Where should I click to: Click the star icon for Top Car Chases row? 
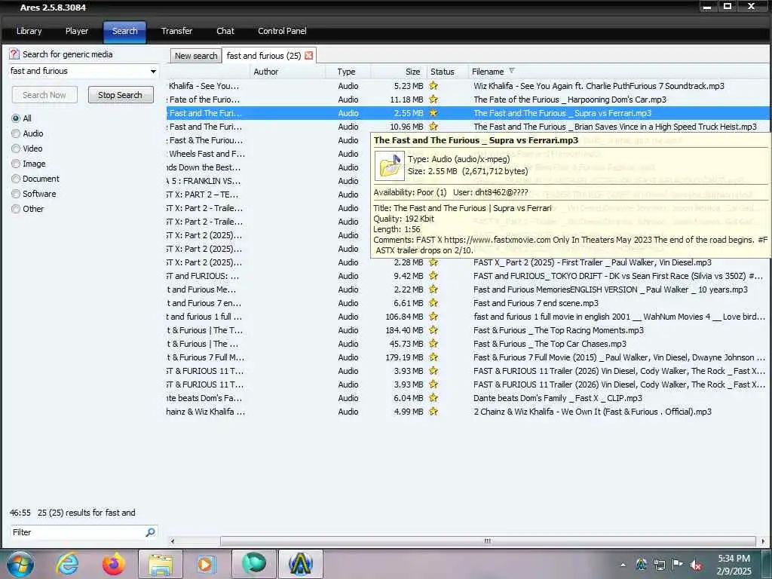pyautogui.click(x=433, y=344)
